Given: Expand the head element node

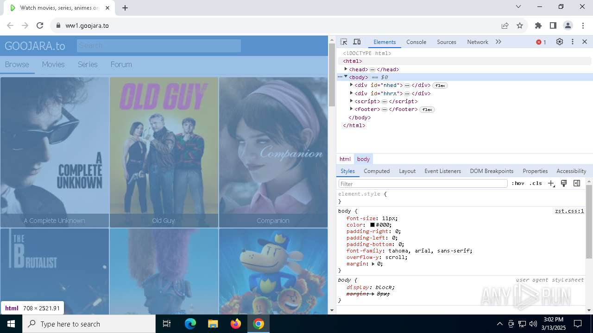Looking at the screenshot, I should [346, 69].
